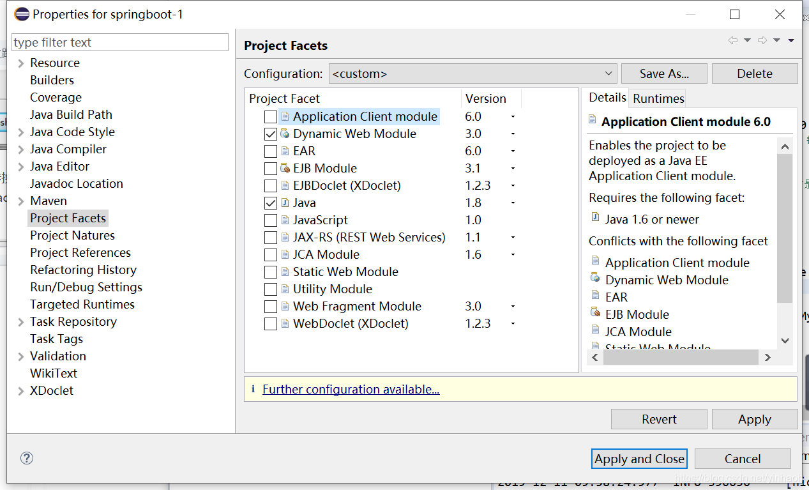
Task: Click the EJB Module conflict icon in Details
Action: [595, 312]
